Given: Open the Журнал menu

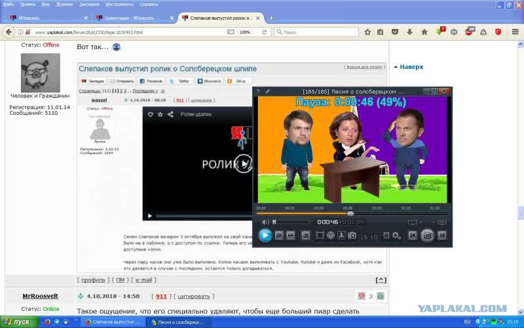Looking at the screenshot, I should pos(64,5).
